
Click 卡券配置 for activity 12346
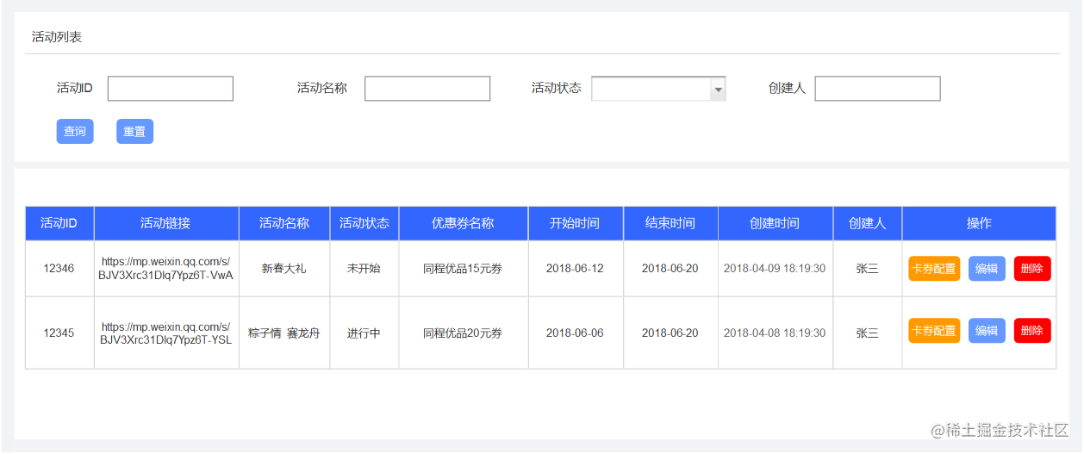tap(934, 269)
